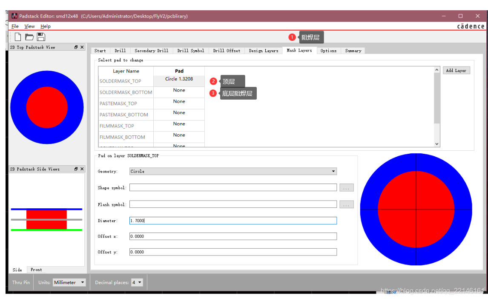The image size is (488, 299).
Task: Switch to the Drill tab
Action: click(x=120, y=50)
